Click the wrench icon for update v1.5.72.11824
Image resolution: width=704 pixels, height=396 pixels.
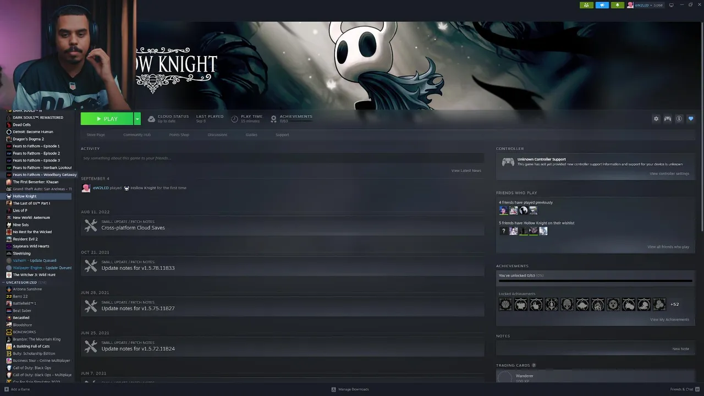pyautogui.click(x=91, y=346)
